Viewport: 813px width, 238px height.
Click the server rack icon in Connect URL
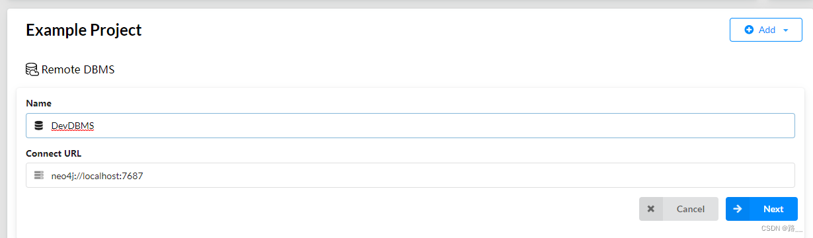coord(38,175)
